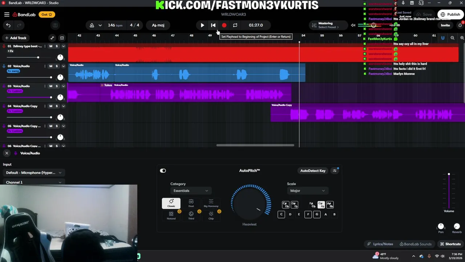Screen dimensions: 465x262
Task: Open the Essentials category dropdown
Action: point(191,191)
